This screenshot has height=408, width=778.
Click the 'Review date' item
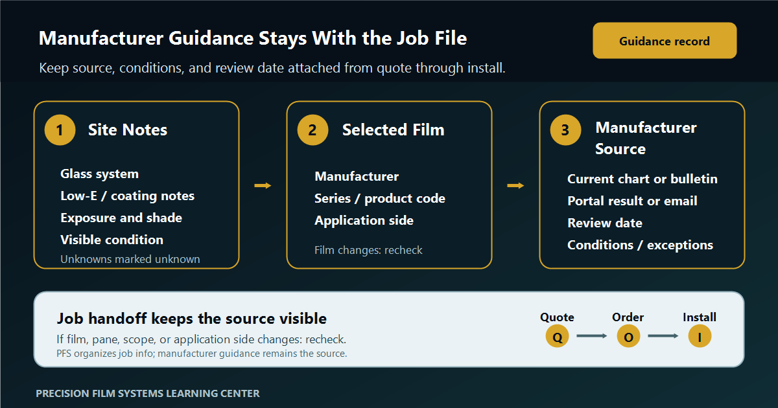605,223
